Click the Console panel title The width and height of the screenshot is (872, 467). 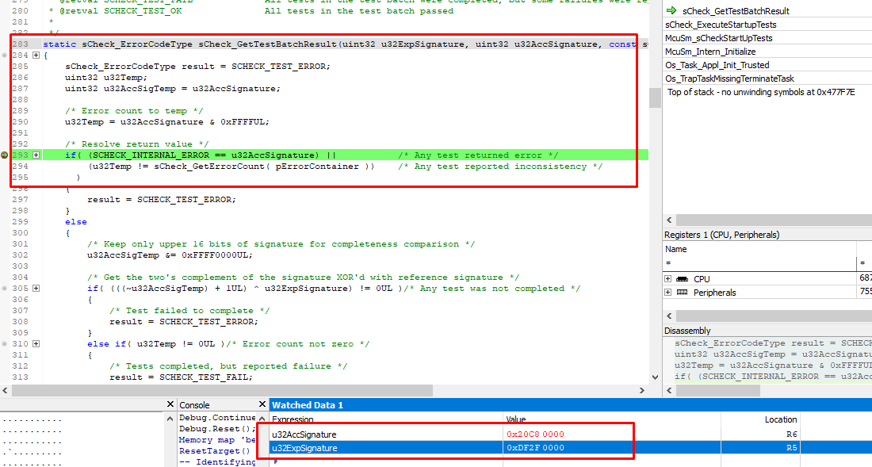(195, 404)
